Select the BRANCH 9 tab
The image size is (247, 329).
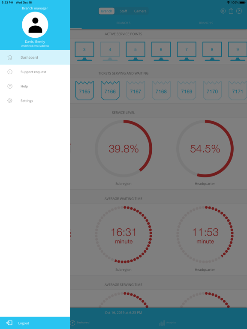(x=206, y=23)
